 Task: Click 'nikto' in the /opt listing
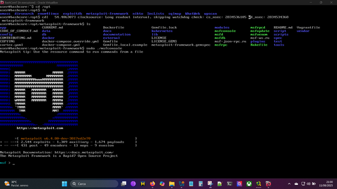click(x=138, y=14)
